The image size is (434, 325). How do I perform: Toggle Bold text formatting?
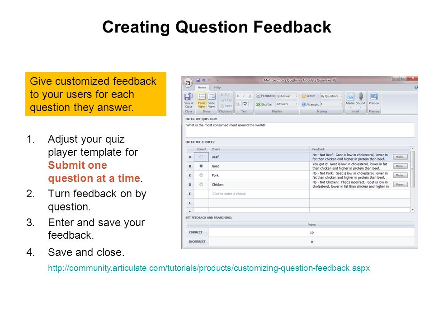point(238,96)
